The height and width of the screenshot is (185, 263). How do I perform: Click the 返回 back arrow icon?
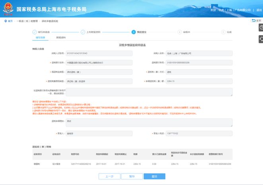point(254,21)
